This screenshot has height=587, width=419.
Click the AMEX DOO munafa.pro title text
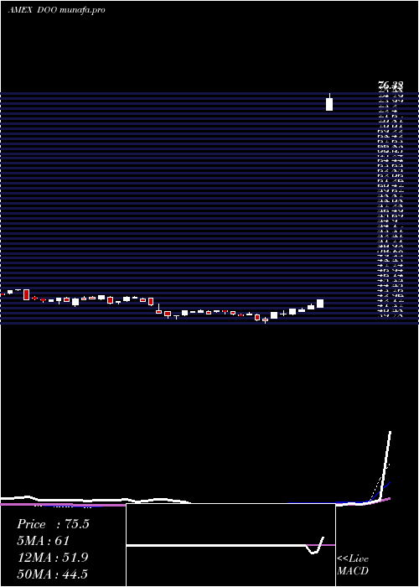56,10
